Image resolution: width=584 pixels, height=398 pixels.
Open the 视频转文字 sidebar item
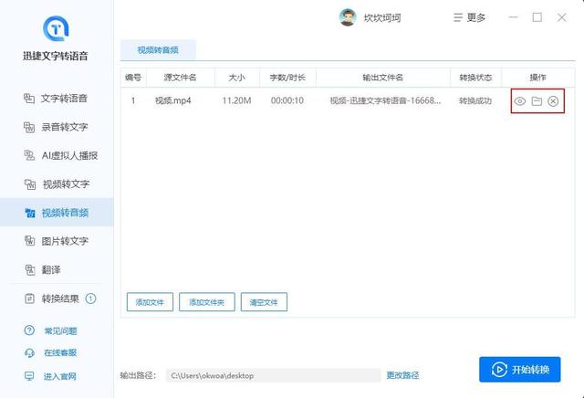click(x=56, y=184)
